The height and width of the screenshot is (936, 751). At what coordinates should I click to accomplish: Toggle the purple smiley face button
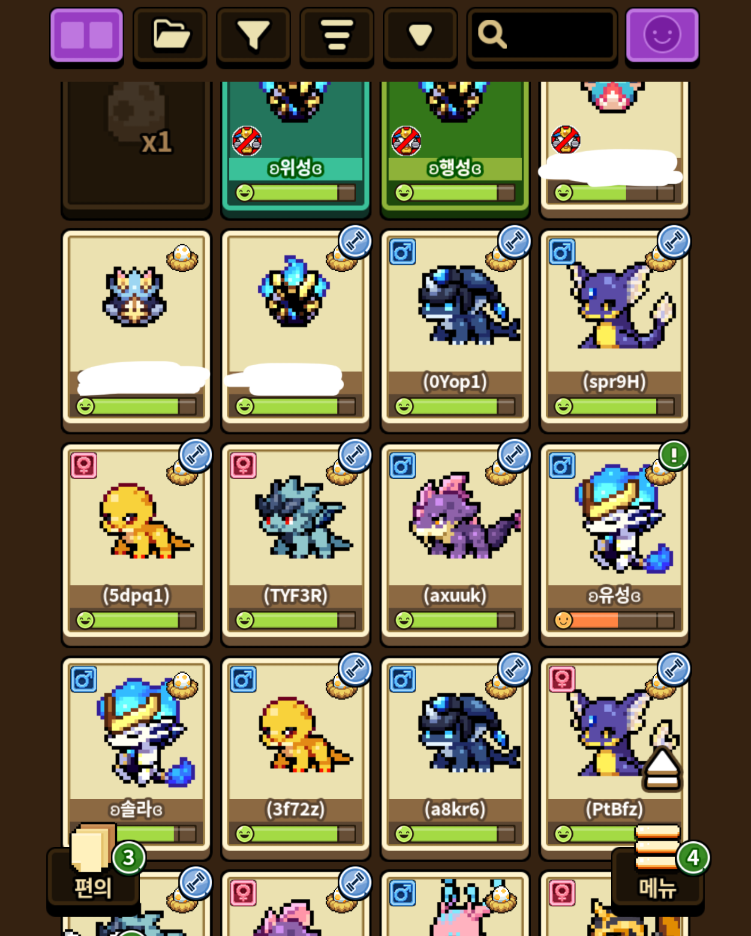click(x=662, y=35)
